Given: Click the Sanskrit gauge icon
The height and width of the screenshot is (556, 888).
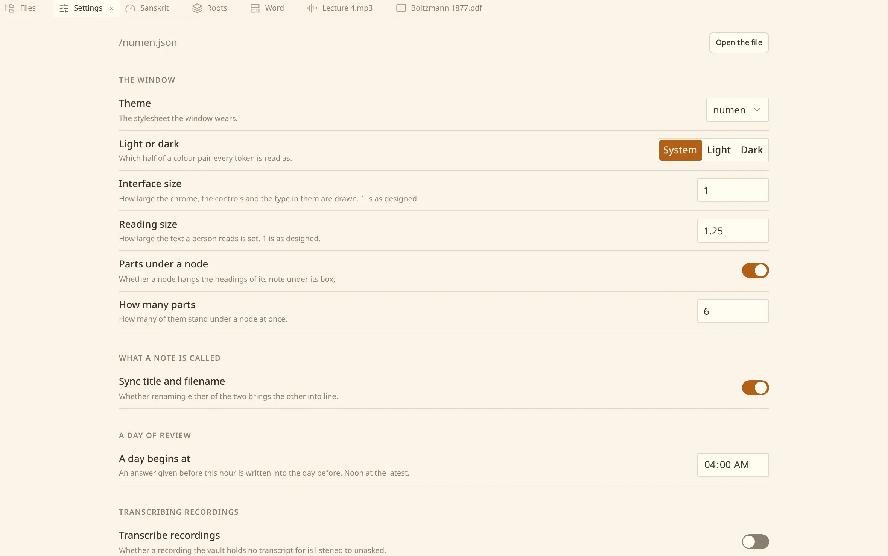Looking at the screenshot, I should pyautogui.click(x=130, y=8).
